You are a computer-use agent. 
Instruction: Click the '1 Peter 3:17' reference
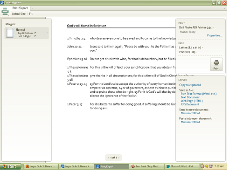pyautogui.click(x=75, y=104)
